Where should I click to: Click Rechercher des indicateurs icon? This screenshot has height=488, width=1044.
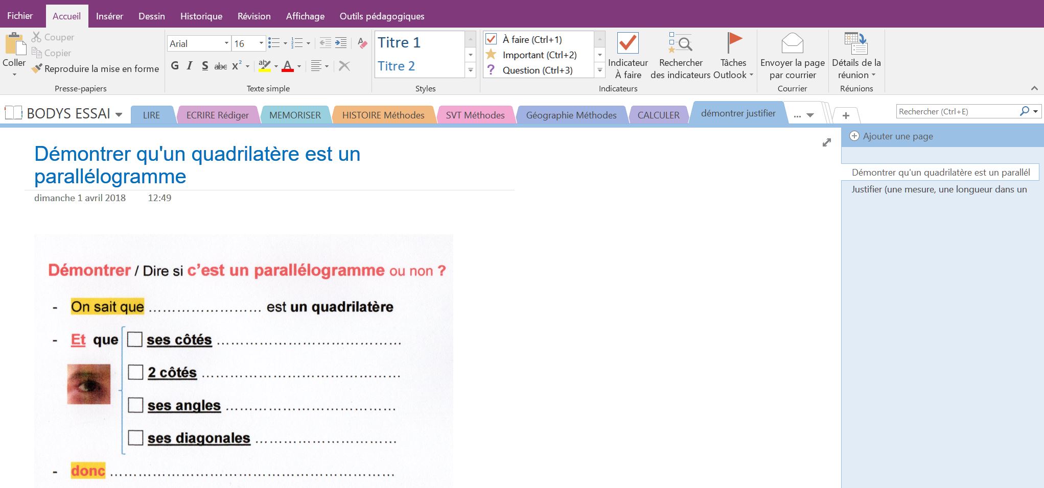[x=680, y=43]
